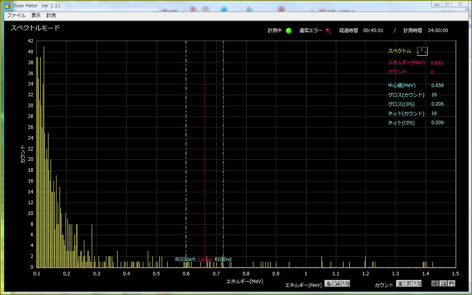Click the pink Cursor marker label
The width and height of the screenshot is (472, 295).
(x=205, y=260)
